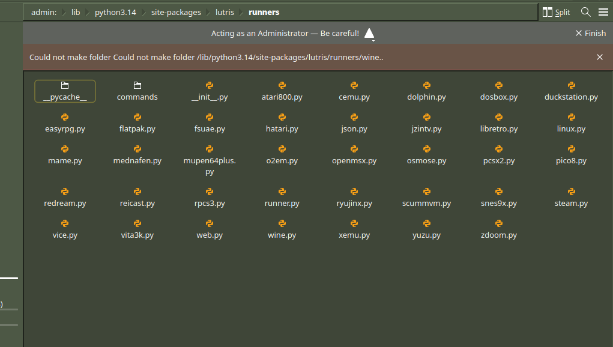
Task: Toggle Split view mode
Action: 557,12
